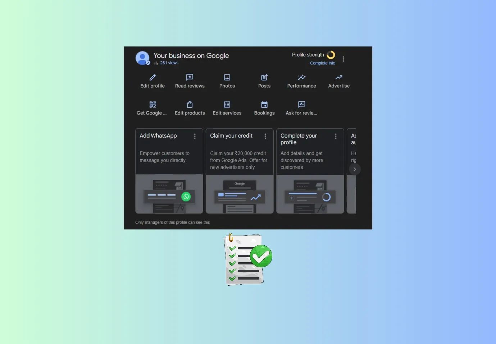Click the "Empower customers to message you directly" text
The height and width of the screenshot is (344, 496).
[164, 157]
